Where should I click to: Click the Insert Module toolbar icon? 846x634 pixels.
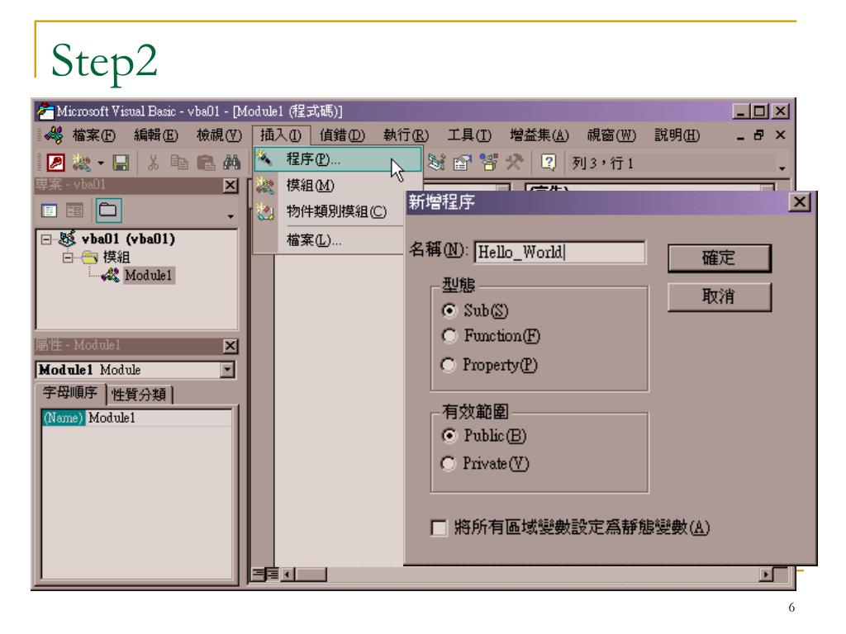pyautogui.click(x=82, y=163)
